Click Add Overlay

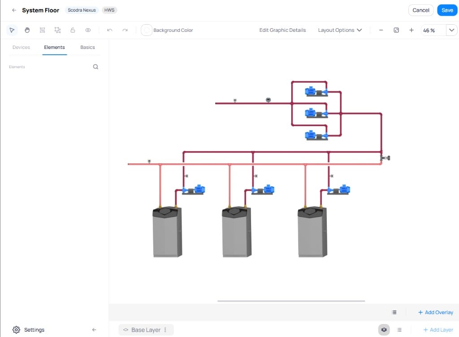tap(436, 312)
